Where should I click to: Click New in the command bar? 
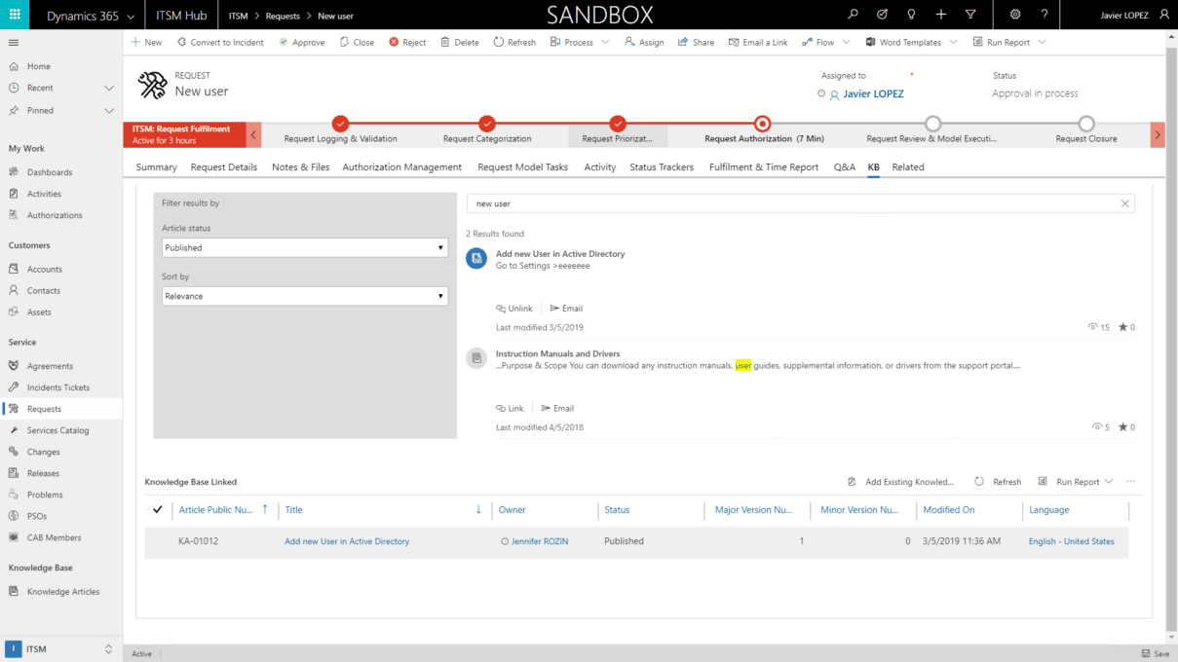[146, 42]
